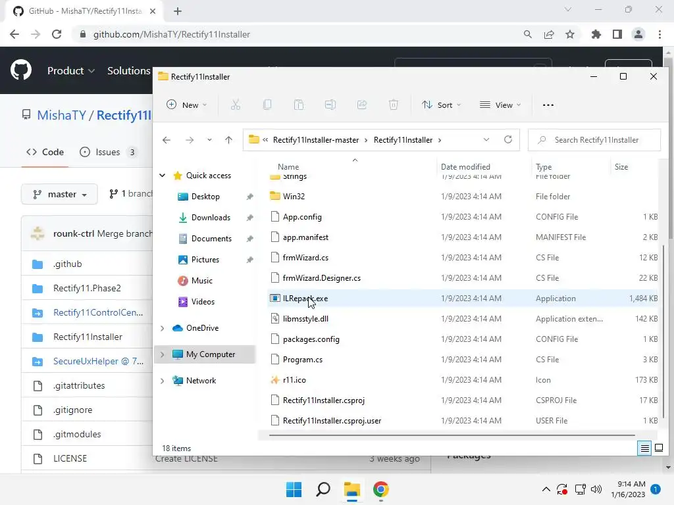Click the Search Rectify11Installer field
This screenshot has width=674, height=505.
point(594,140)
